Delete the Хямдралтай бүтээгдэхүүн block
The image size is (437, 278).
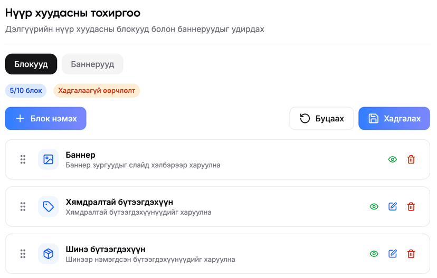point(411,207)
